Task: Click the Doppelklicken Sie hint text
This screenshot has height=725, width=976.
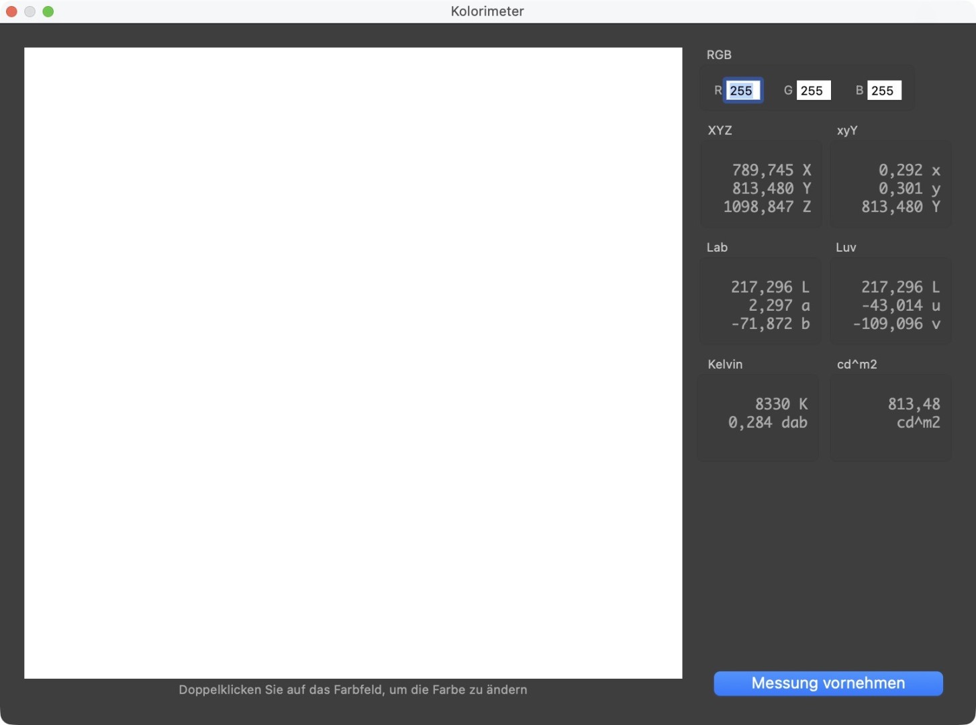Action: pyautogui.click(x=353, y=690)
